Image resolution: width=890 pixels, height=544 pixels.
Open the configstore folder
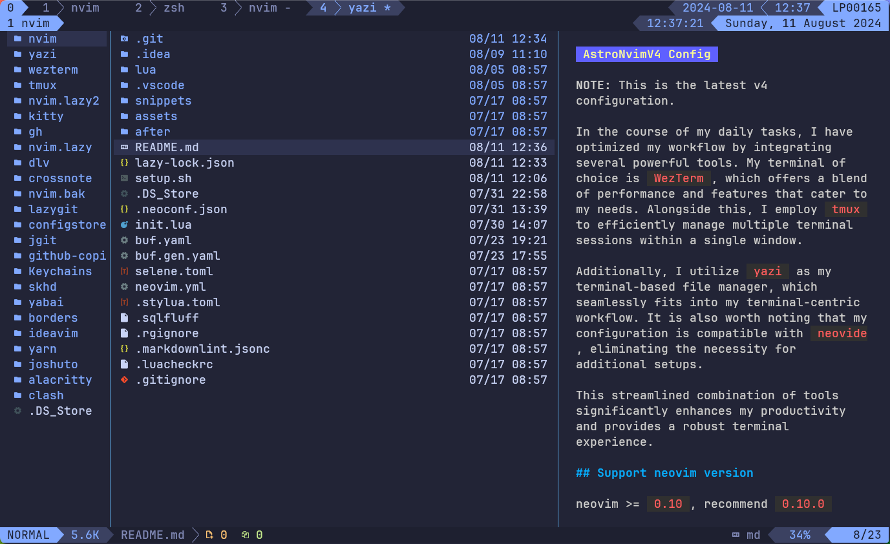pos(67,225)
